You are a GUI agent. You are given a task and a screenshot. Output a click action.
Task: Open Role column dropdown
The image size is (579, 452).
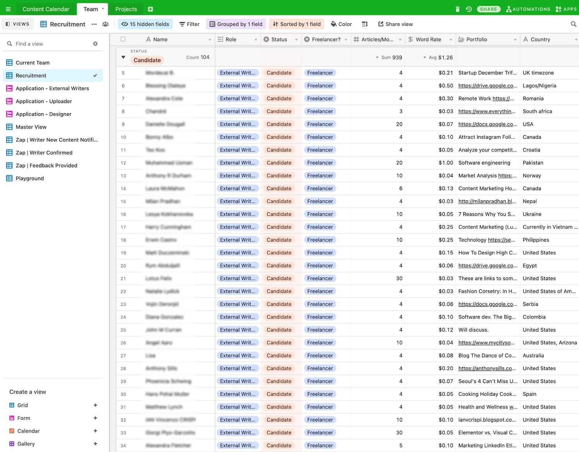256,39
